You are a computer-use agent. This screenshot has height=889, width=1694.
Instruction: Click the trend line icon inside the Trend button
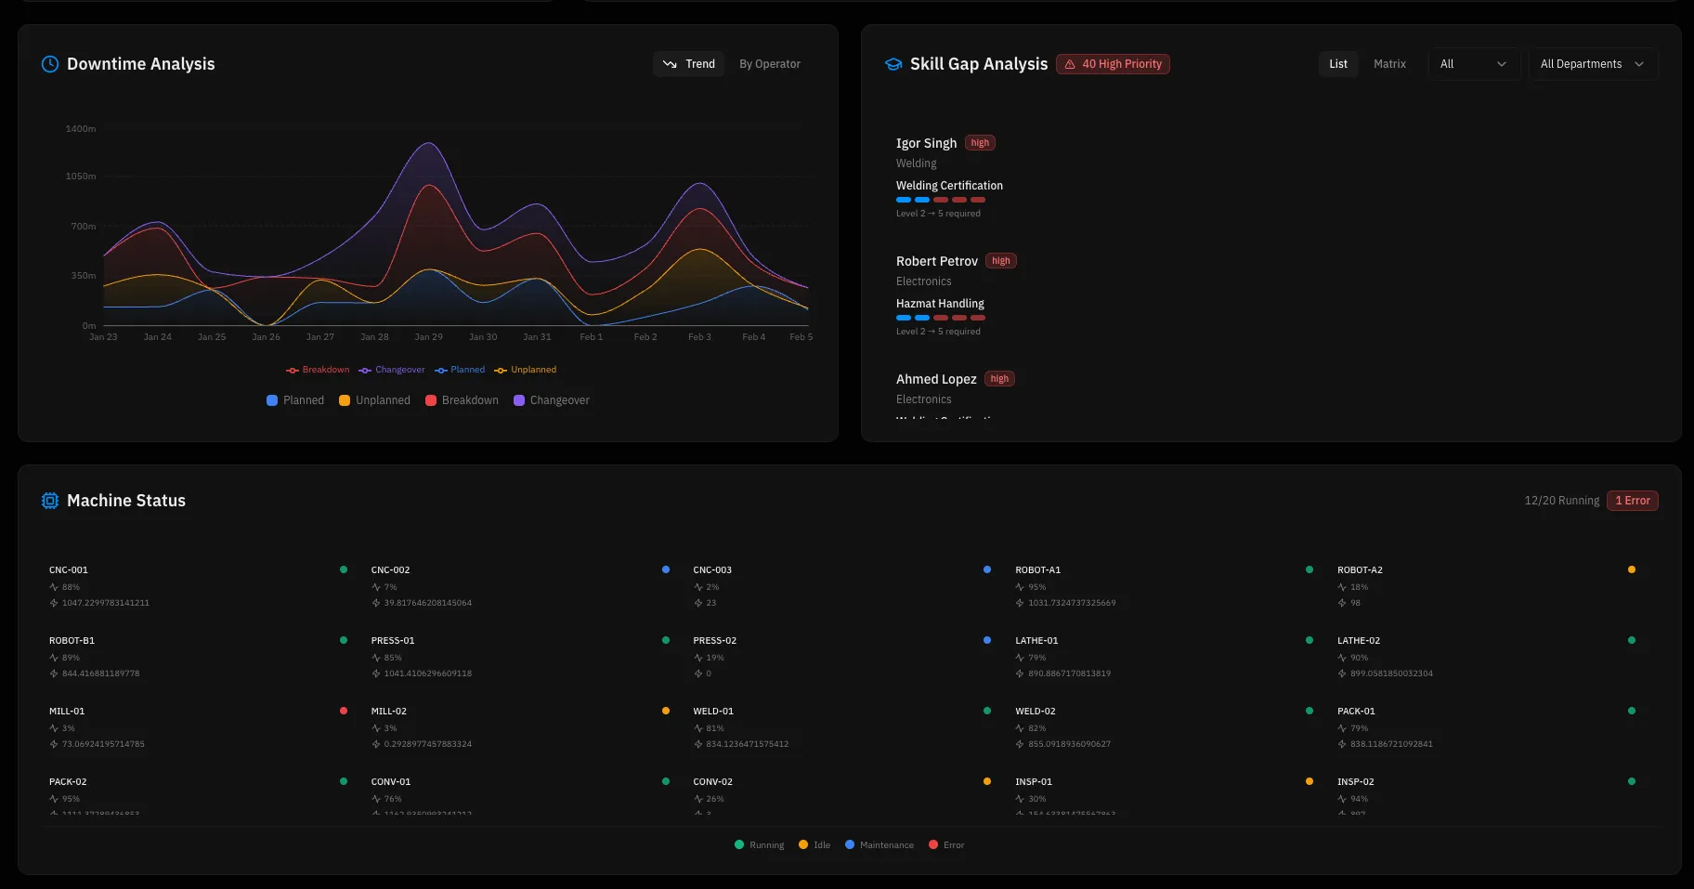pyautogui.click(x=671, y=64)
